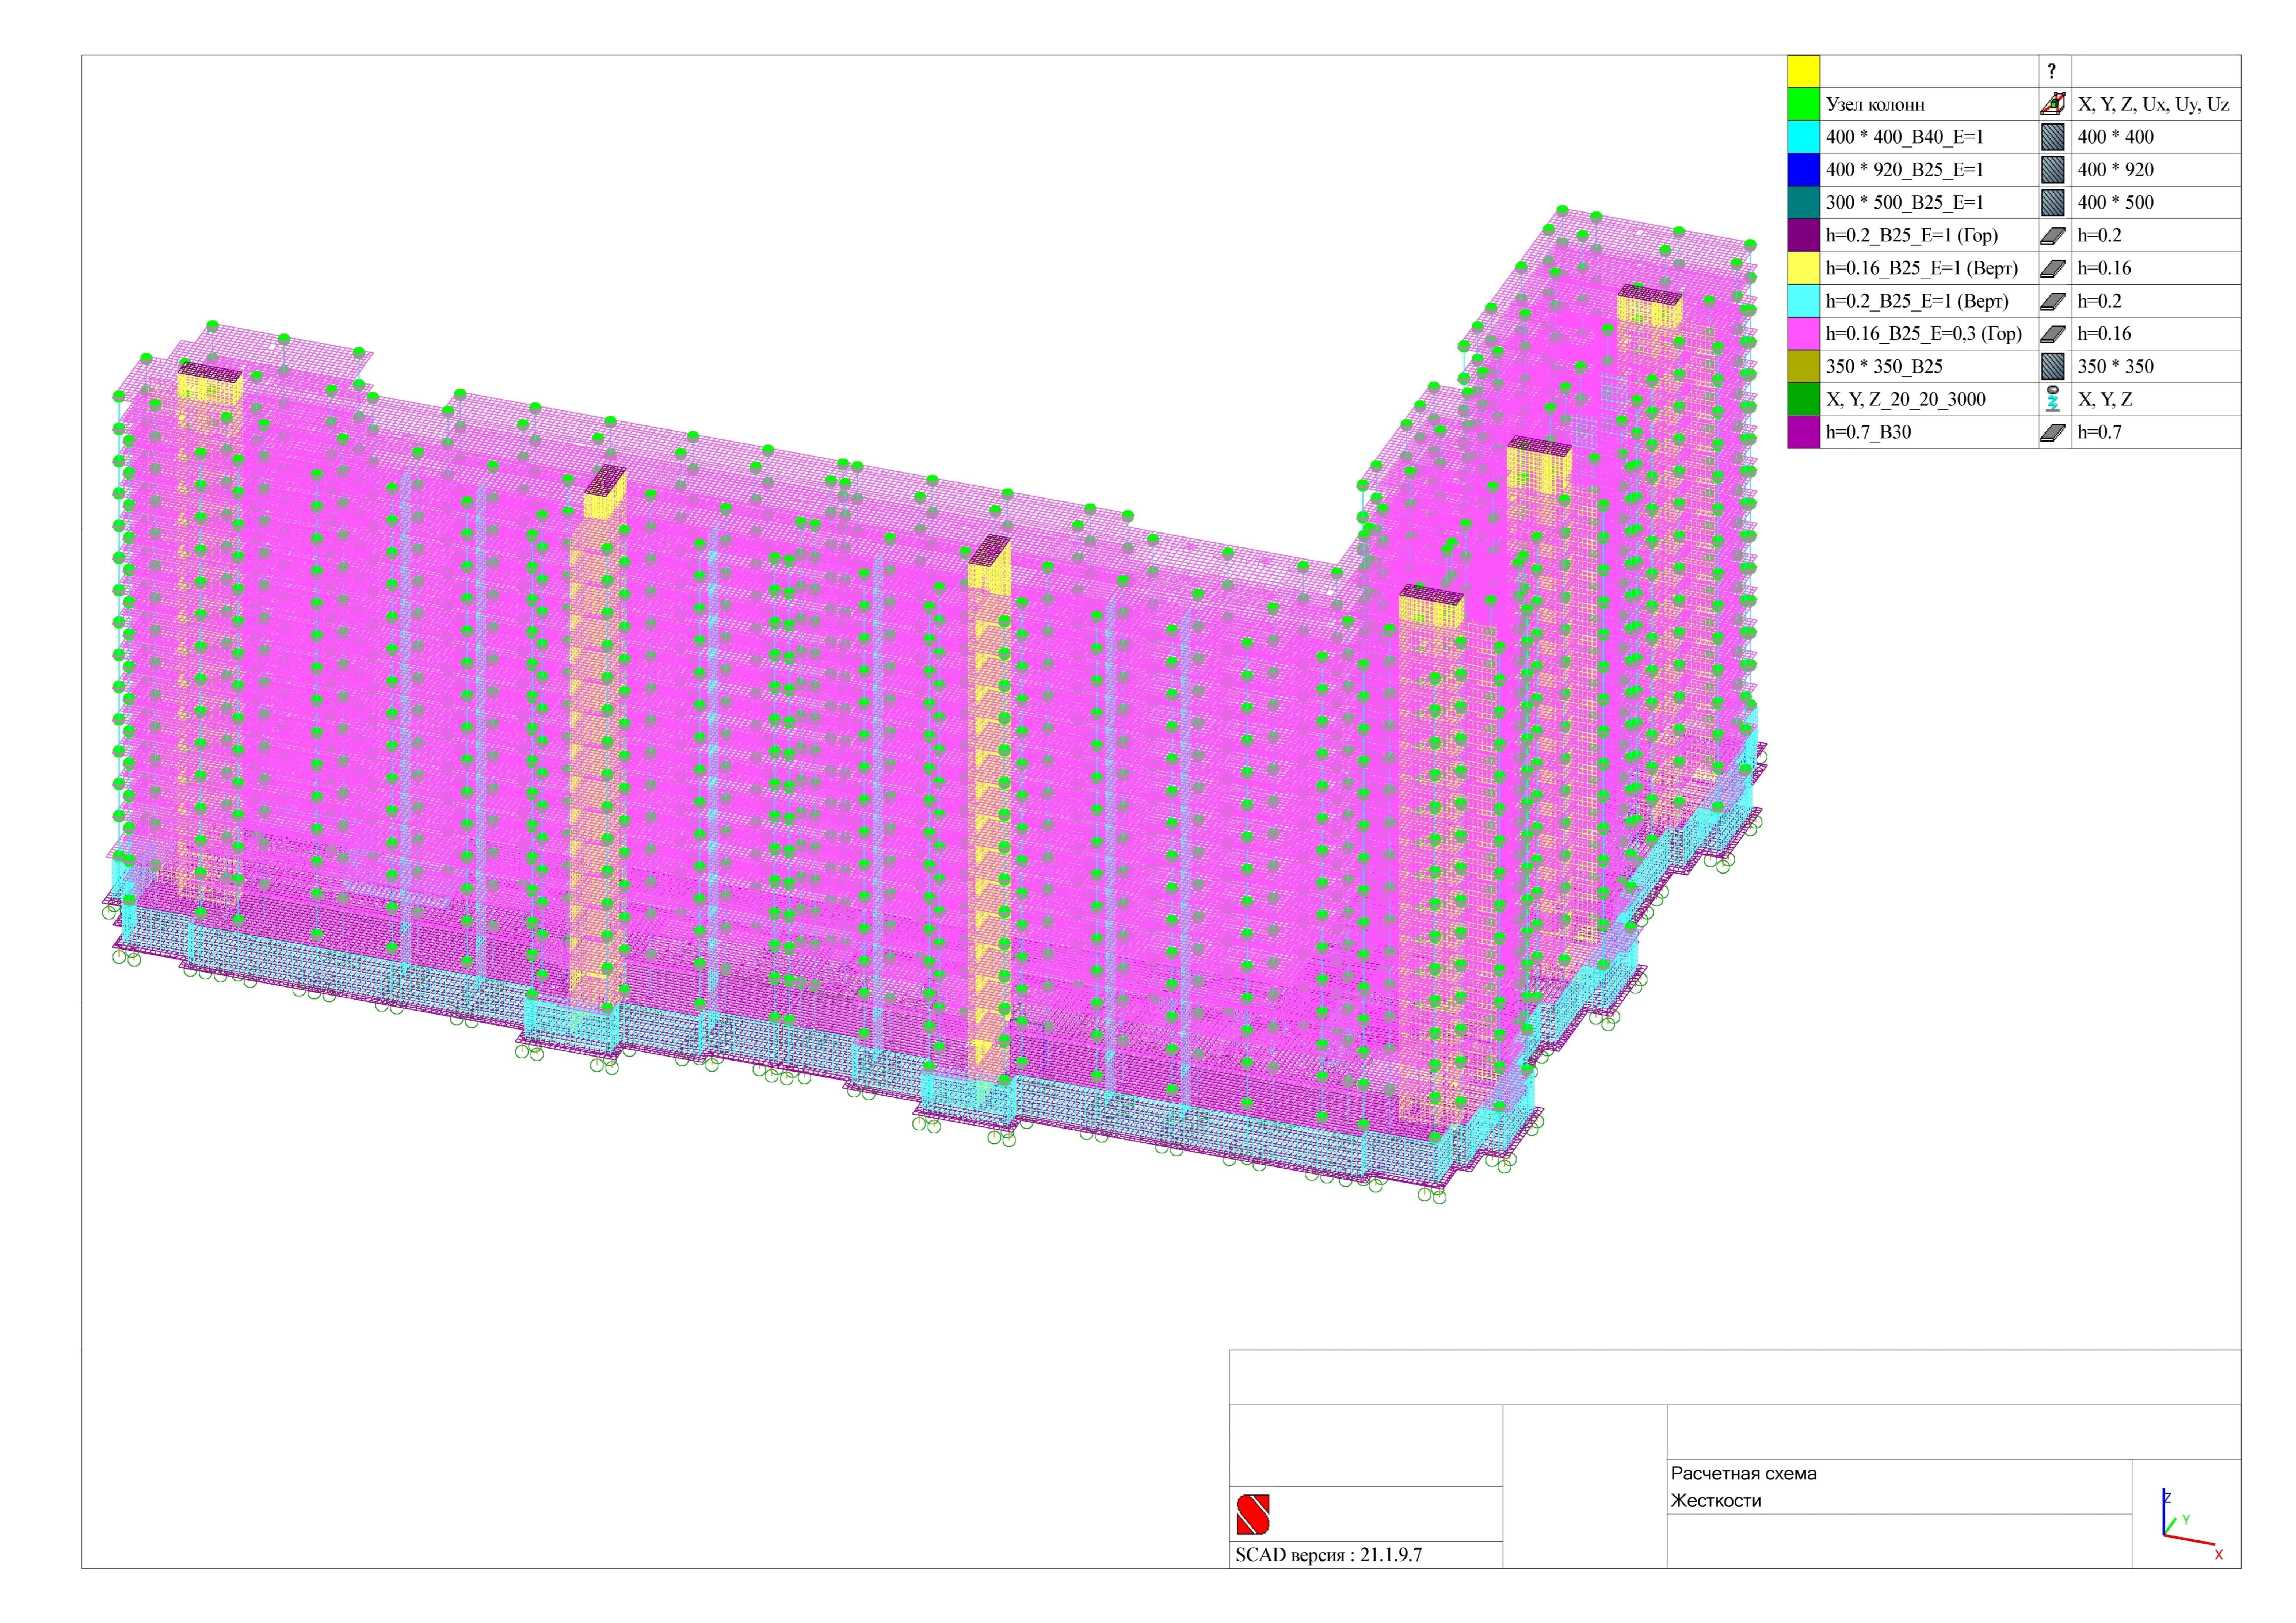This screenshot has height=1623, width=2296.
Task: Click the 'h=0.16_B25_E=0,3 (Гор)' legend label
Action: (1924, 334)
